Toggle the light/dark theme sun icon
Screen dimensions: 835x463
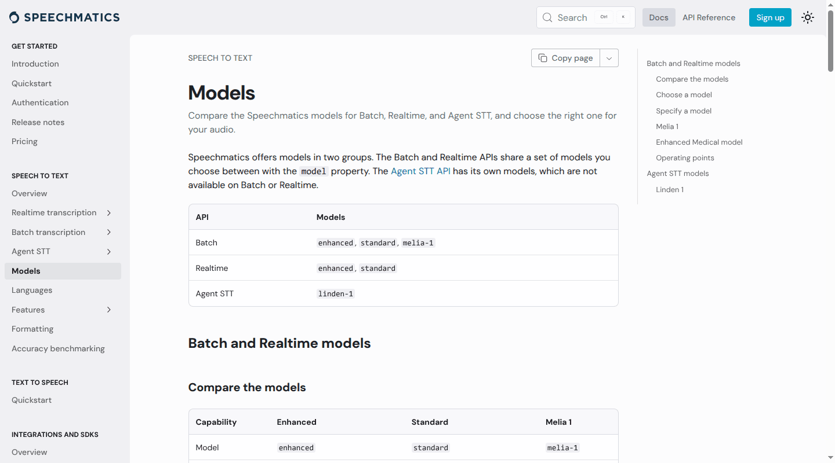(808, 17)
